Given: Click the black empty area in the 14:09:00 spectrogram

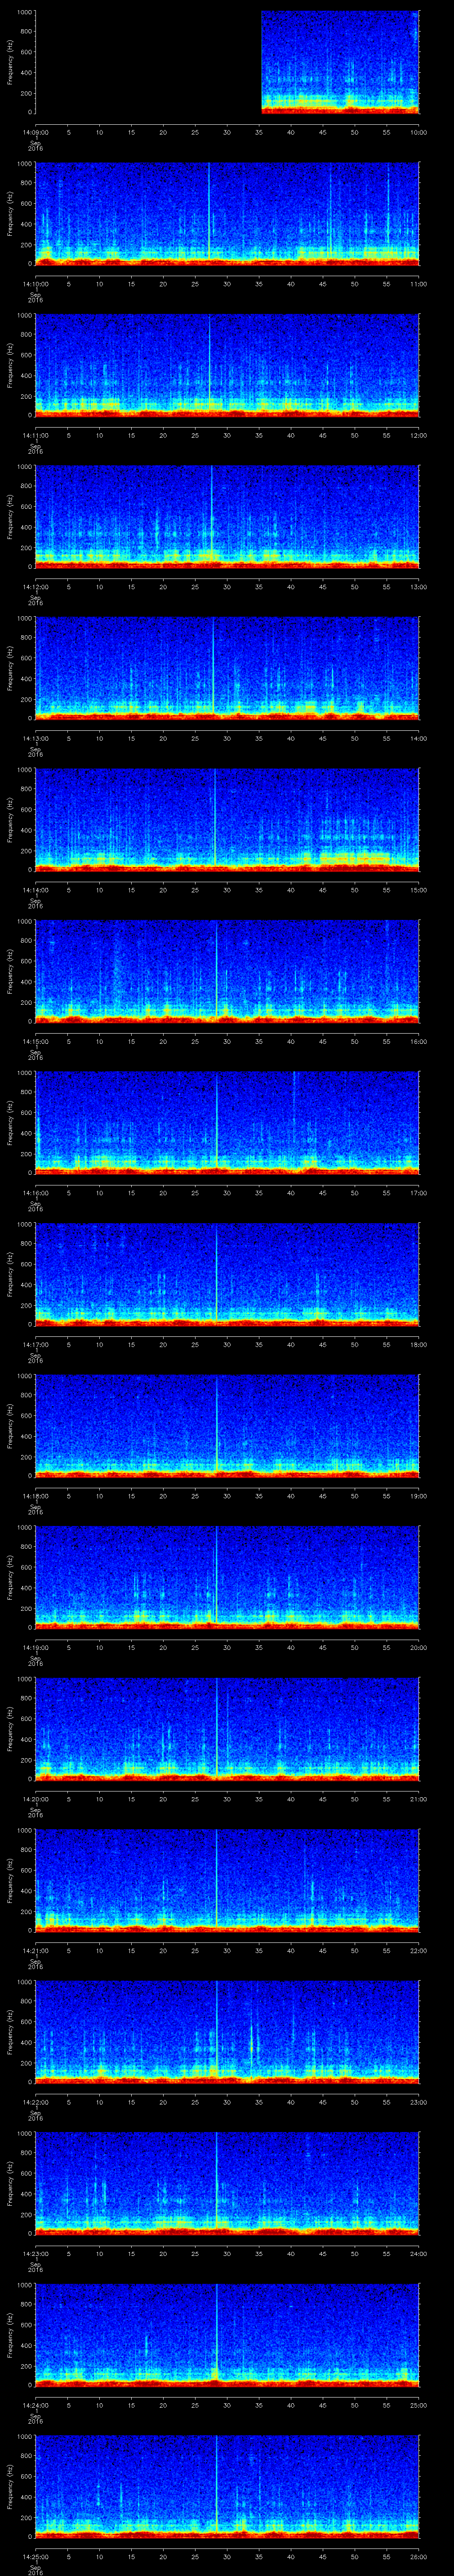Looking at the screenshot, I should tap(148, 62).
